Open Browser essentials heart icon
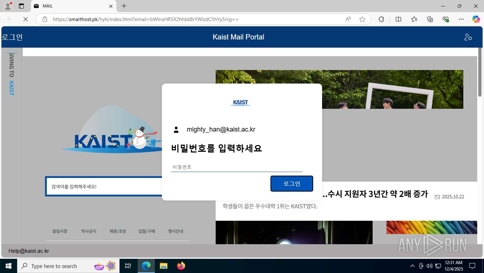The image size is (484, 273). pos(446,19)
